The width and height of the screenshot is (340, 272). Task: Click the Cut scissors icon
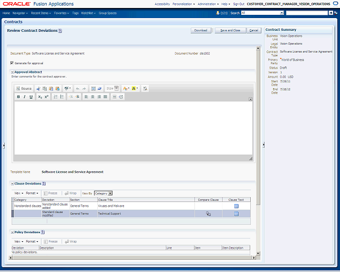point(38,89)
